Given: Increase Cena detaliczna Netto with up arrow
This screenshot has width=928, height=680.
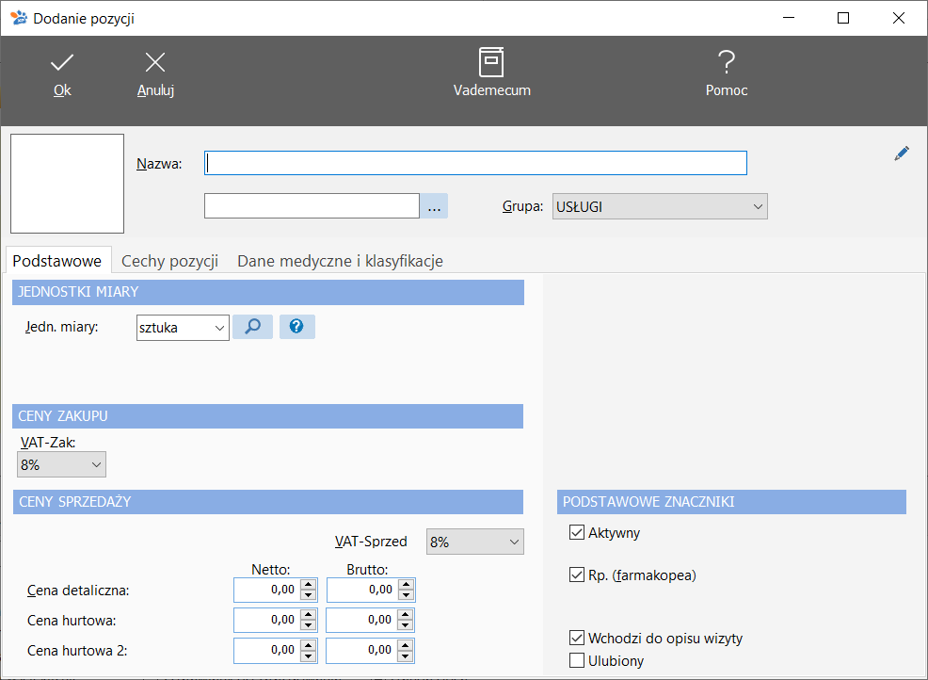Looking at the screenshot, I should [x=309, y=584].
